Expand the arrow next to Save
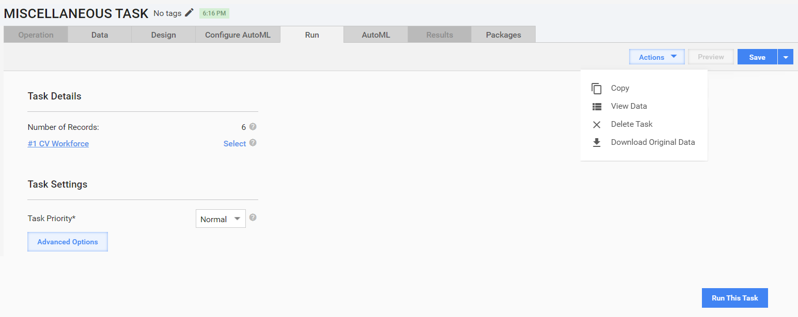Image resolution: width=798 pixels, height=317 pixels. coord(786,57)
